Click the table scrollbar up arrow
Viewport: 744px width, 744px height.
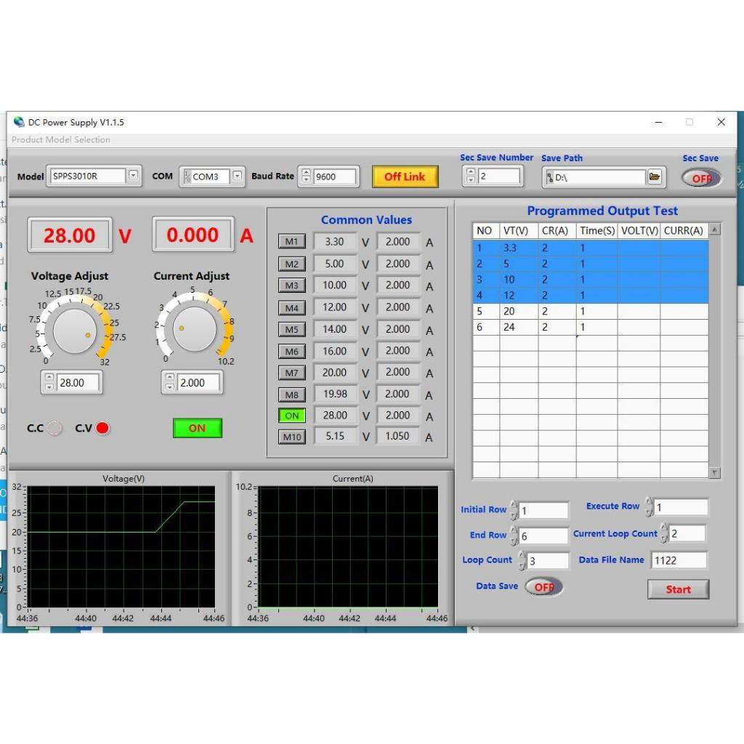click(x=715, y=230)
